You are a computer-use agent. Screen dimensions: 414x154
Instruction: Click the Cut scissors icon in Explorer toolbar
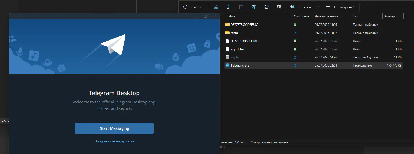[216, 7]
